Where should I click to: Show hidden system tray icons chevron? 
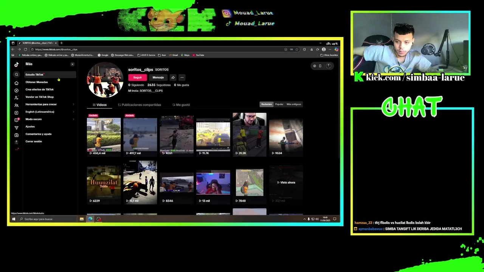[x=304, y=219]
